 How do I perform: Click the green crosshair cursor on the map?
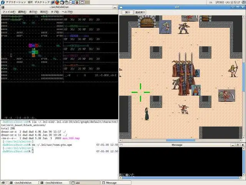[x=140, y=92]
